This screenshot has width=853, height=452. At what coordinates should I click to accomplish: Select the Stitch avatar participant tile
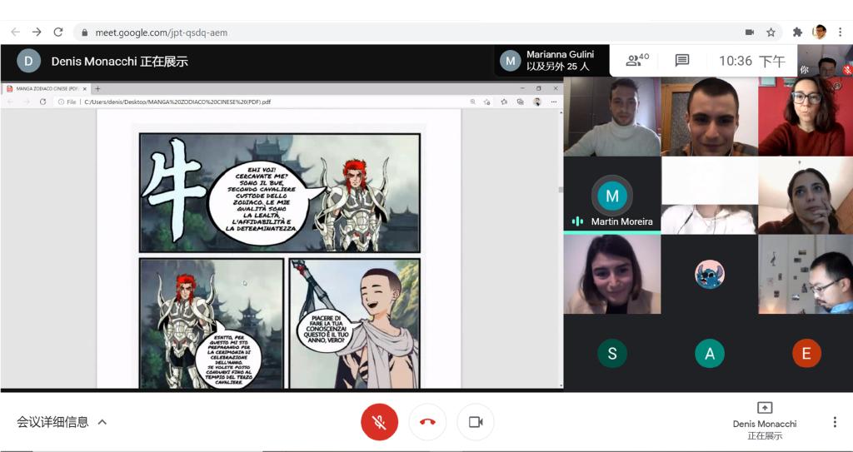tap(710, 275)
